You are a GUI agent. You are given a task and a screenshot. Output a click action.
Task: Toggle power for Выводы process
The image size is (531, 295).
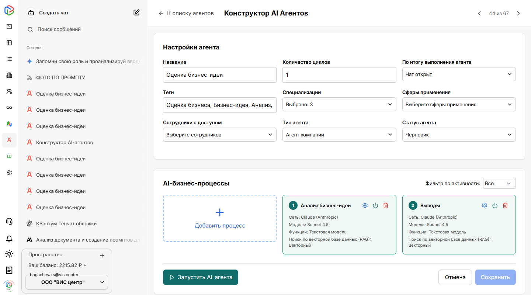click(495, 205)
